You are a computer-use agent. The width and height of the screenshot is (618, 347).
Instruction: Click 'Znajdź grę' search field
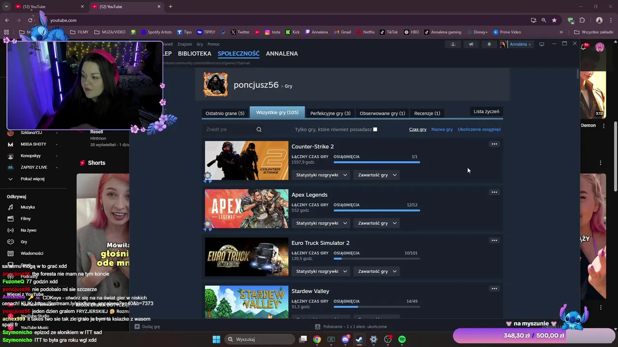pyautogui.click(x=229, y=129)
